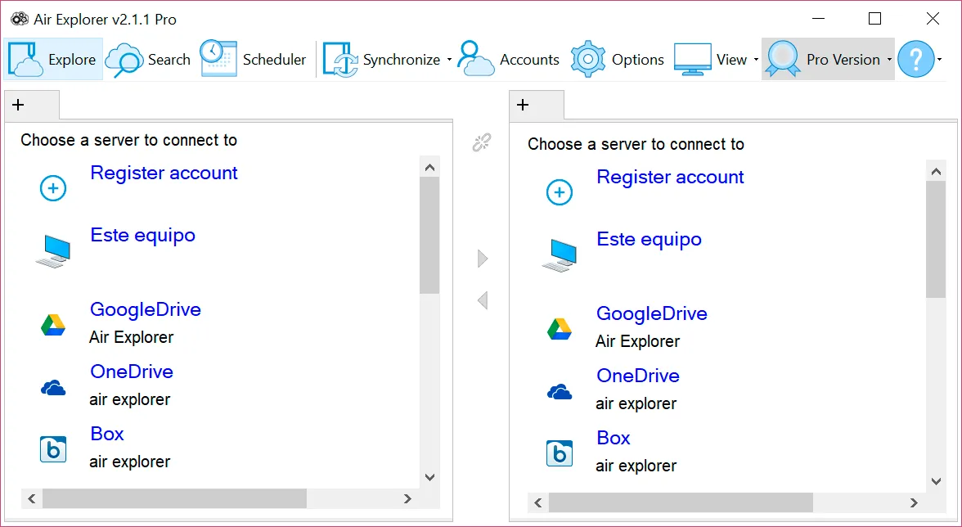Open the Accounts manager
This screenshot has width=962, height=527.
click(x=509, y=59)
